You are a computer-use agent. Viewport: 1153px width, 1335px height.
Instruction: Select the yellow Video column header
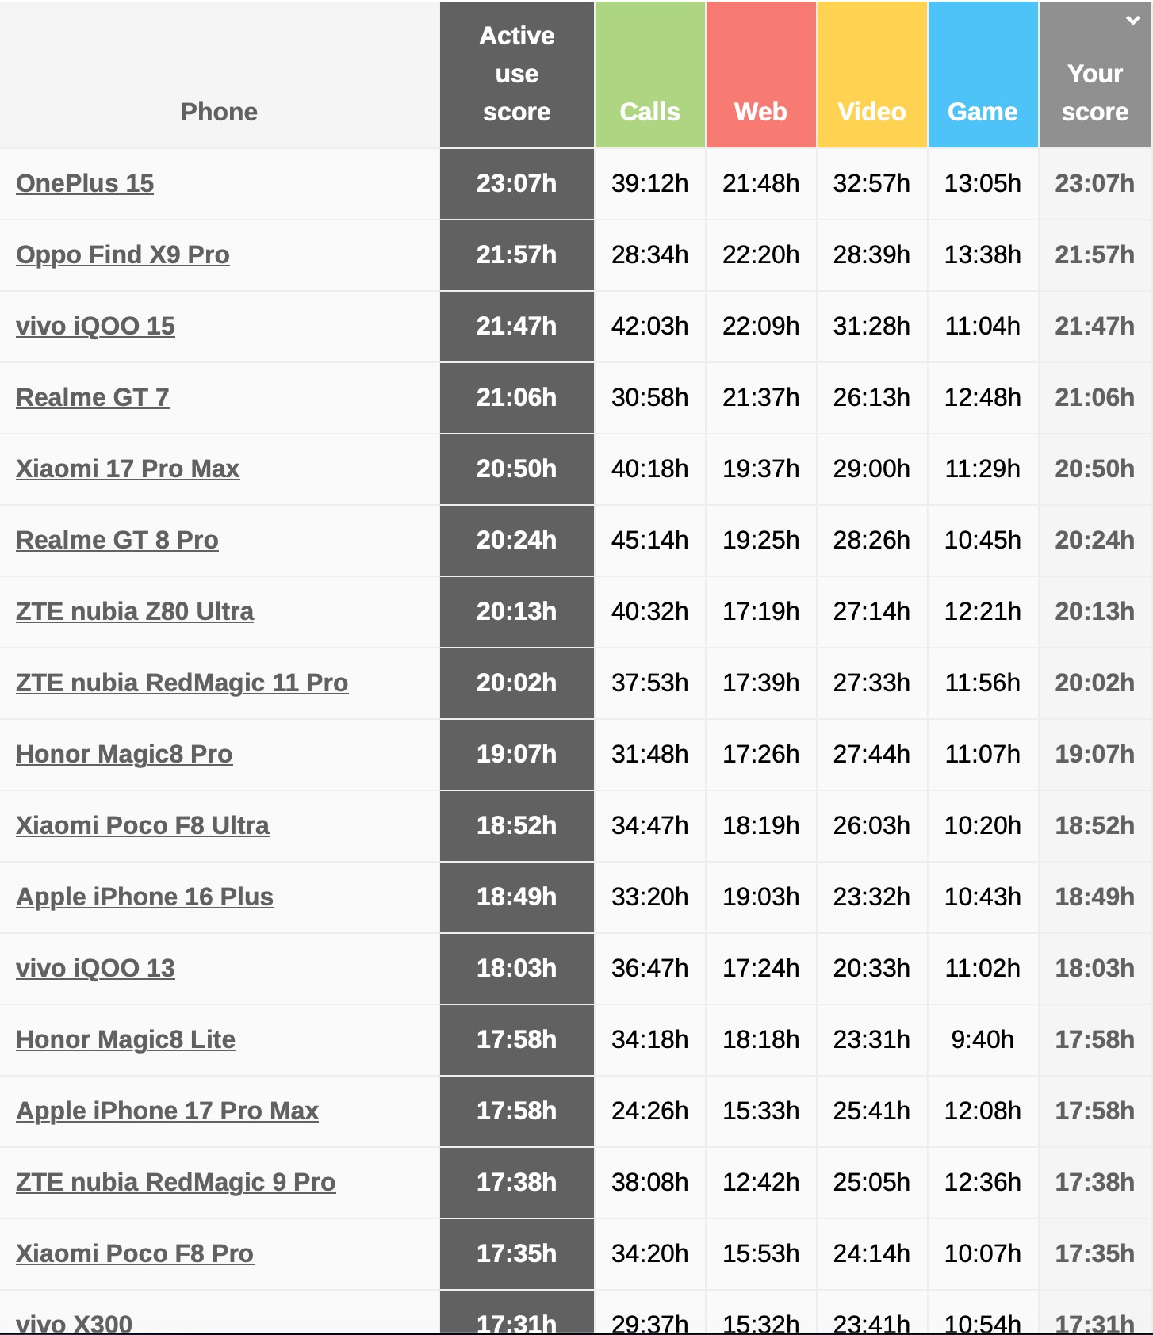click(871, 111)
